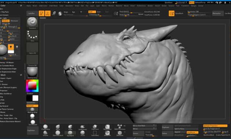Select the Move brush

pyautogui.click(x=58, y=127)
